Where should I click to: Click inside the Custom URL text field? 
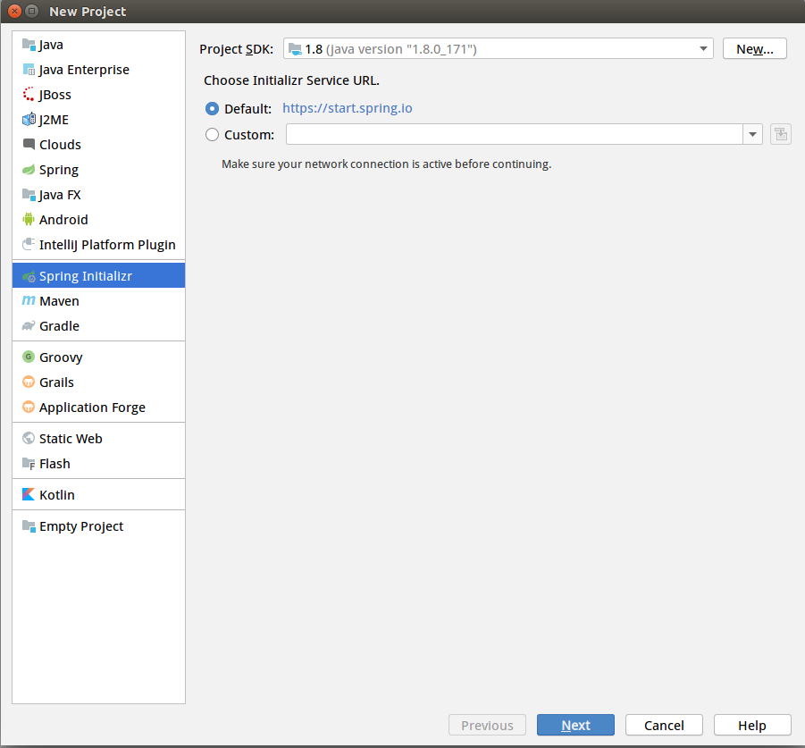pos(515,135)
